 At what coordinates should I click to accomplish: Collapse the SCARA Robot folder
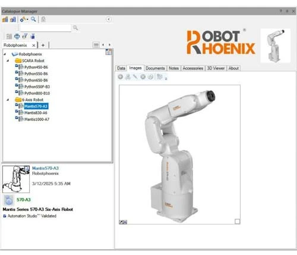coord(8,61)
